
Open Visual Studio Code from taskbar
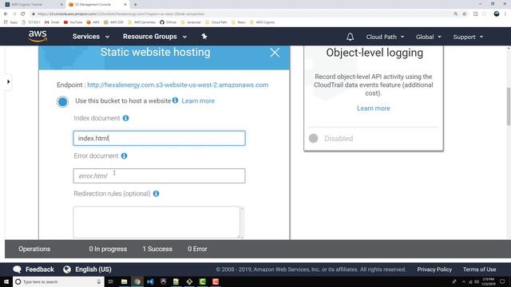tap(150, 281)
